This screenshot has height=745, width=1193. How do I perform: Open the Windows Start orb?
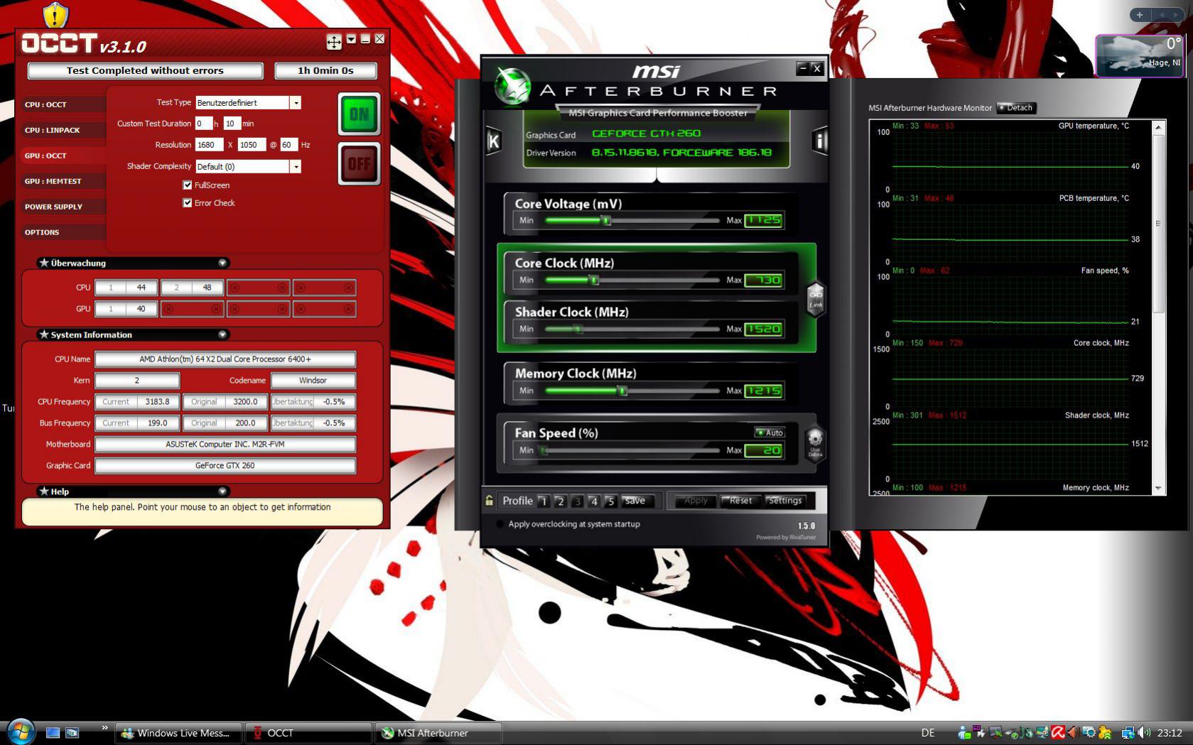(20, 732)
